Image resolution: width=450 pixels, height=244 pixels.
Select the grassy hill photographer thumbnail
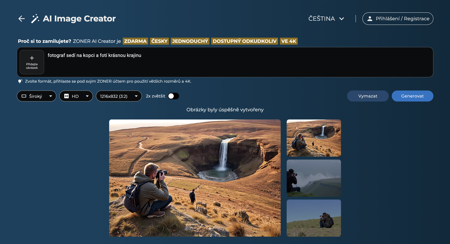(x=313, y=218)
